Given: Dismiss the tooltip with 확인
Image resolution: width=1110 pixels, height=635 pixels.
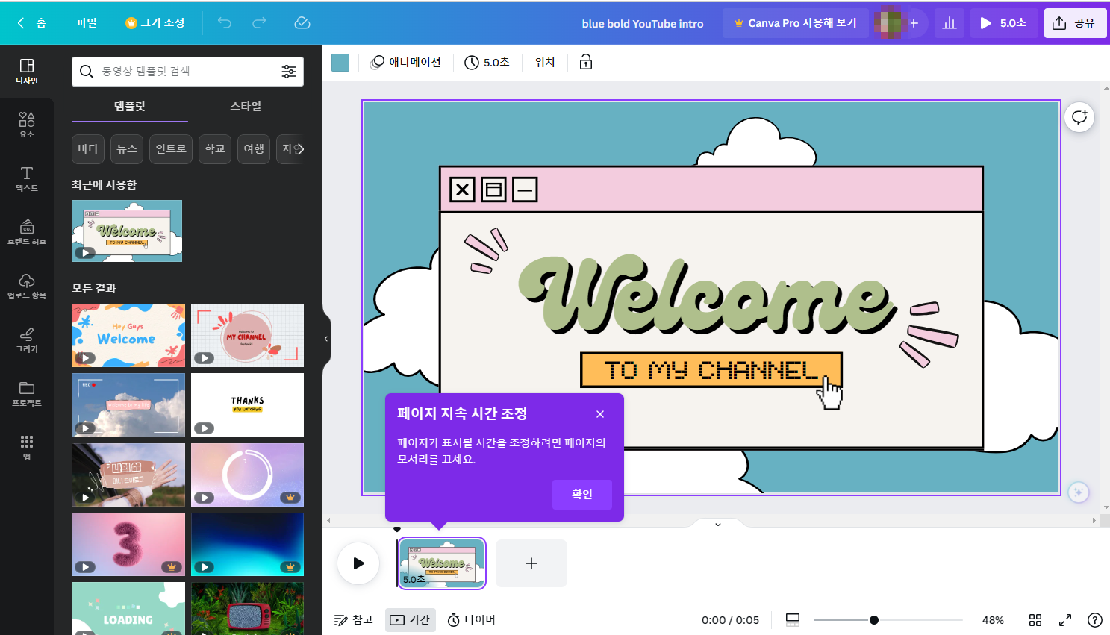Looking at the screenshot, I should pos(581,494).
